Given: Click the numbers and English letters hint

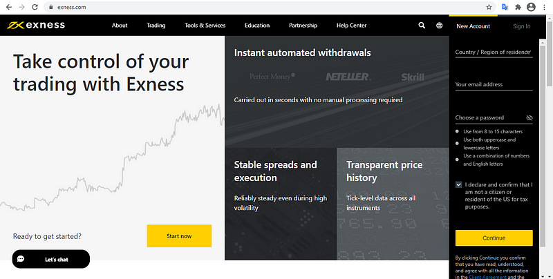Looking at the screenshot, I should [x=496, y=160].
